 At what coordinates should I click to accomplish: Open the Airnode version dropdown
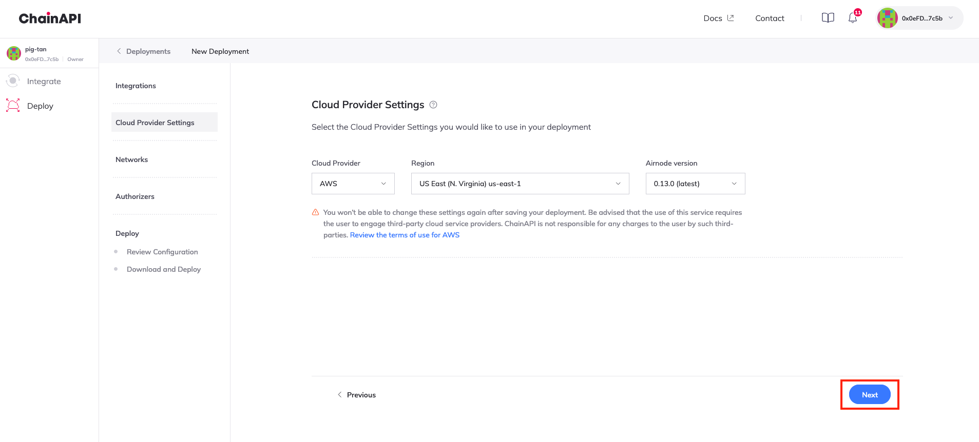695,184
